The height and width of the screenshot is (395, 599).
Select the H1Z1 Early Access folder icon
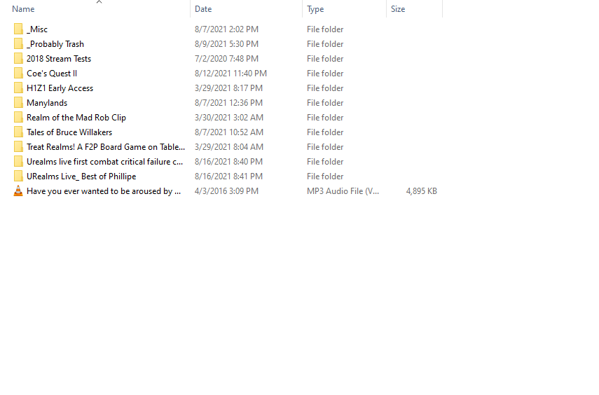pos(18,88)
